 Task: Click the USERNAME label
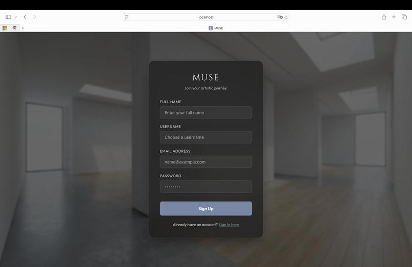point(170,127)
